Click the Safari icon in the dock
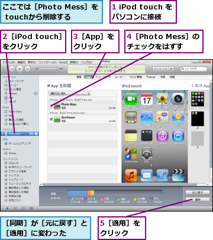The width and height of the screenshot is (213, 240). coord(162,175)
